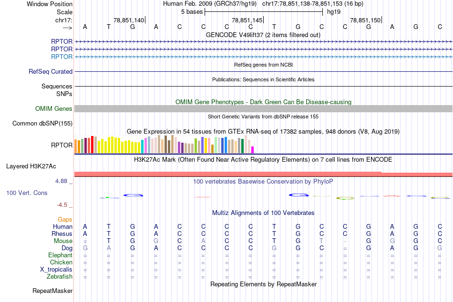The width and height of the screenshot is (453, 302).
Task: Click the 100 vertebrates Basewise Conservation title
Action: tap(263, 182)
